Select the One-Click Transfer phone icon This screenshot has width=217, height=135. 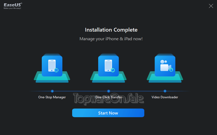click(x=108, y=66)
